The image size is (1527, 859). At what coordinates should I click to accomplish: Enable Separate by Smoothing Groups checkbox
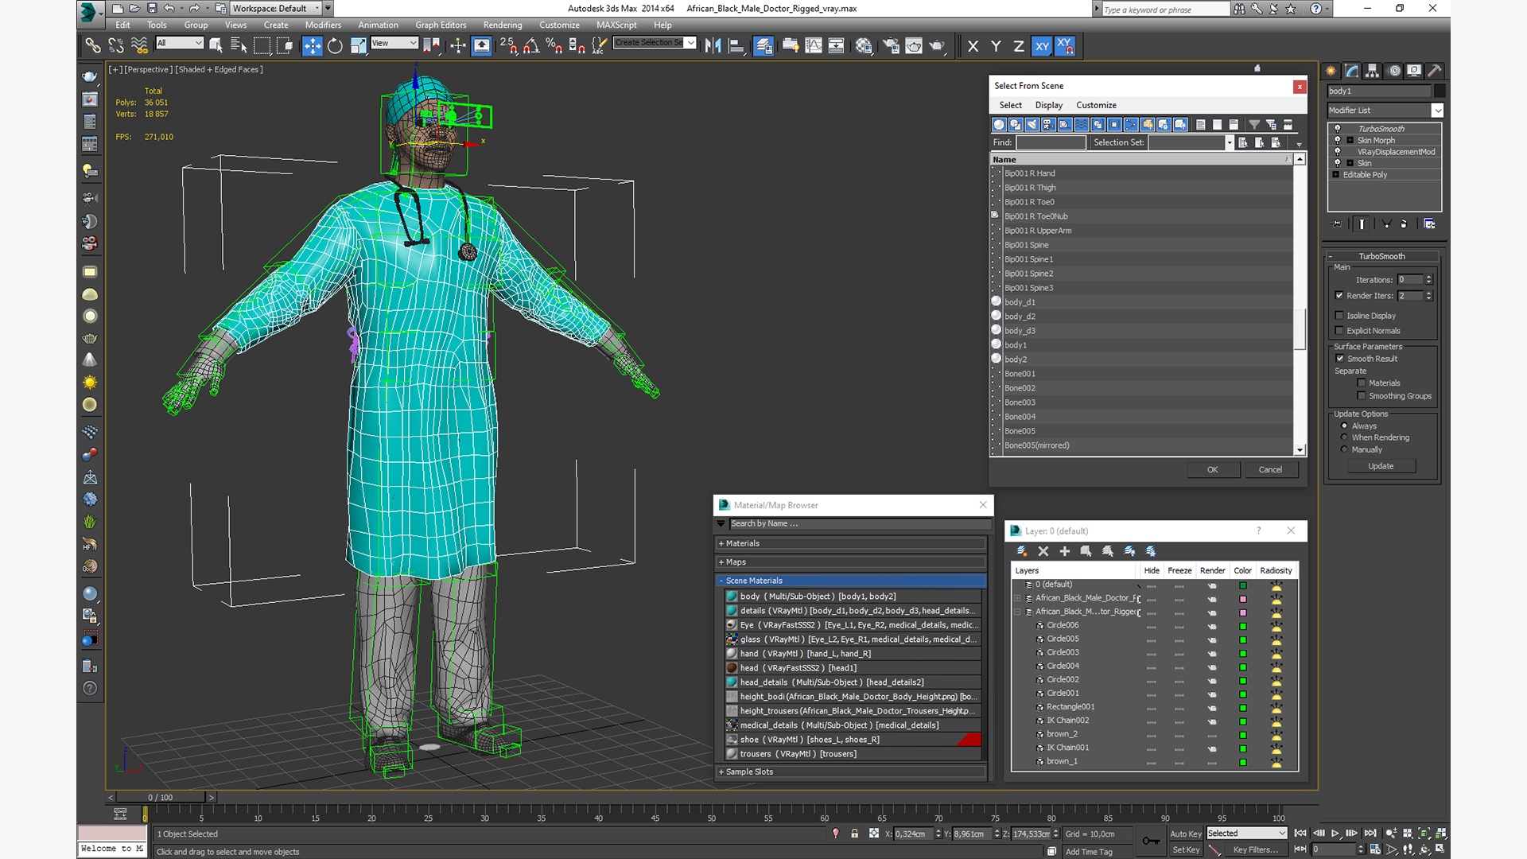coord(1362,396)
